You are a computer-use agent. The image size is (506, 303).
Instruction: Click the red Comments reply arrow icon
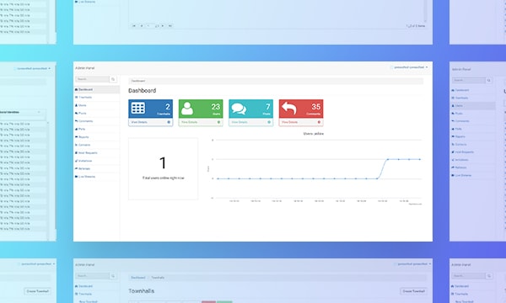click(288, 109)
